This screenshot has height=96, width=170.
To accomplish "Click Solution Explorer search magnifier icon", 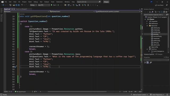I will point(167,15).
